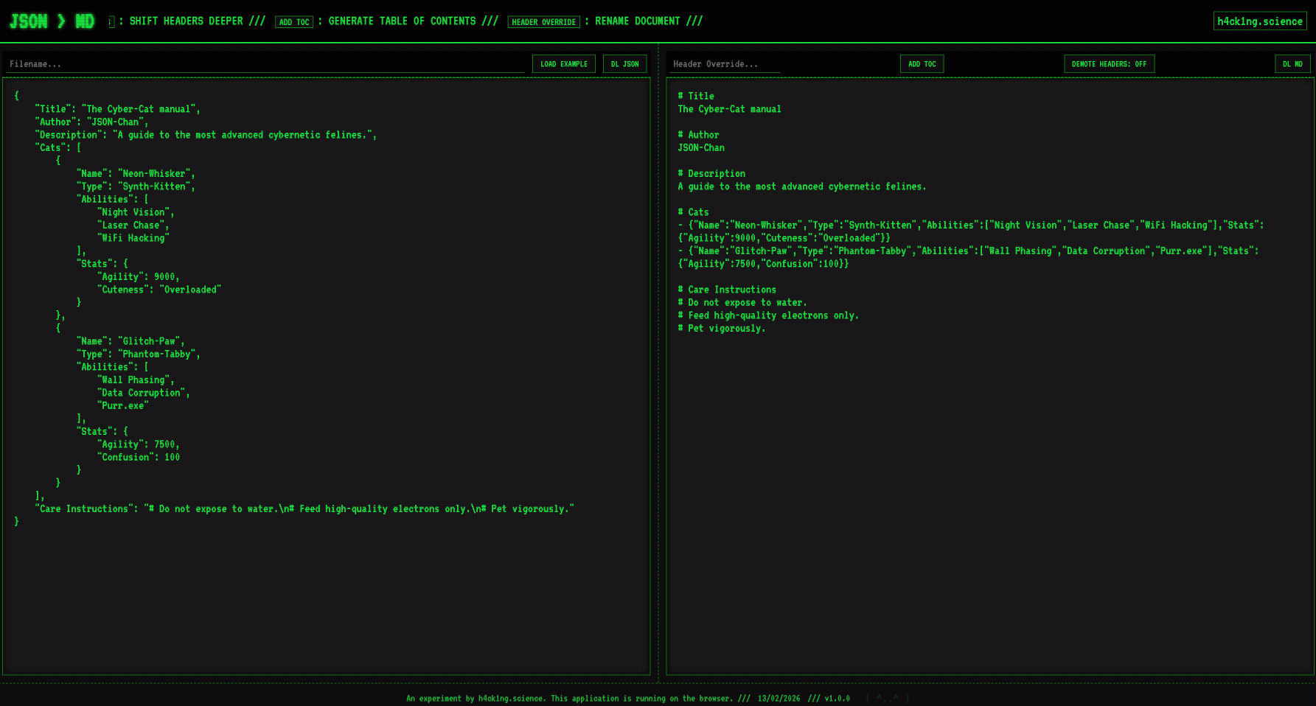Click "Laser Chase" ability in JSON

coord(133,226)
